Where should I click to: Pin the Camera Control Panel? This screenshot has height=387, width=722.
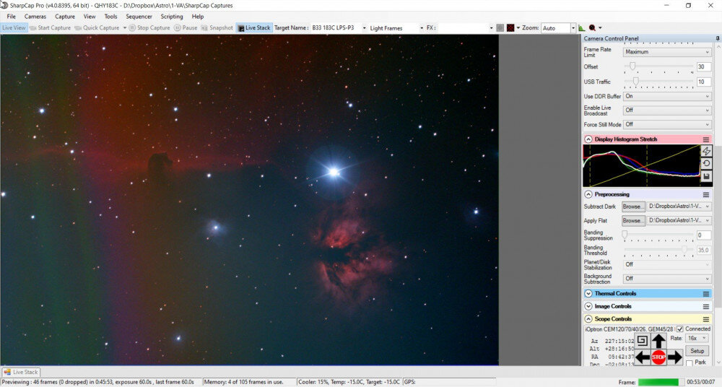[x=718, y=38]
